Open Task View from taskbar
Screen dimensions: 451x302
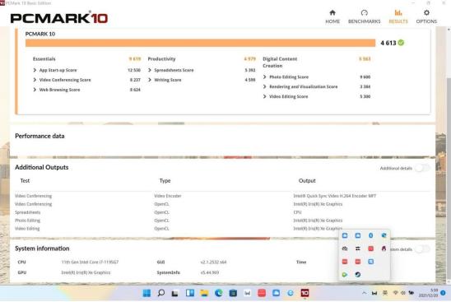pos(174,293)
